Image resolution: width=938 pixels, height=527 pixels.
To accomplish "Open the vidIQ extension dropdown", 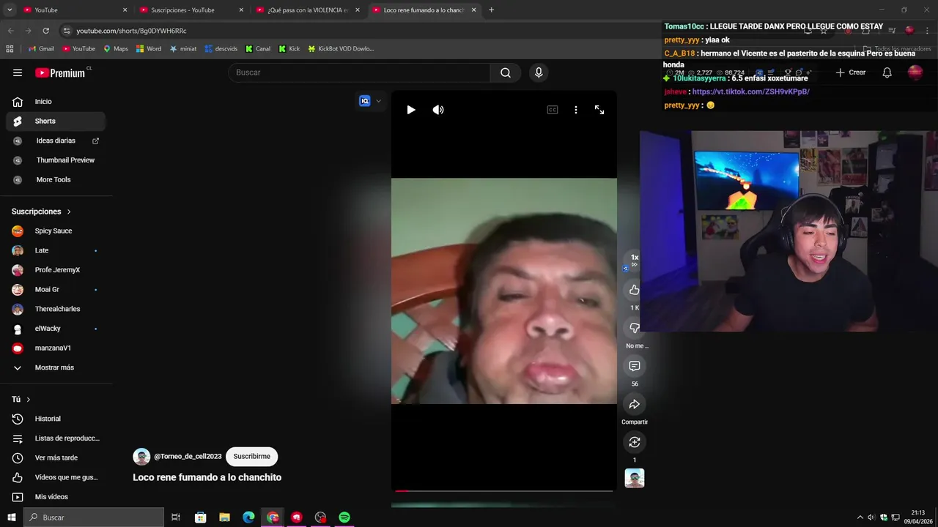I will coord(370,101).
